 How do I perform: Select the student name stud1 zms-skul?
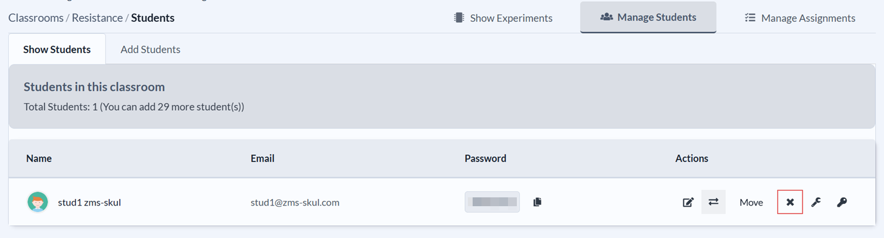point(90,202)
